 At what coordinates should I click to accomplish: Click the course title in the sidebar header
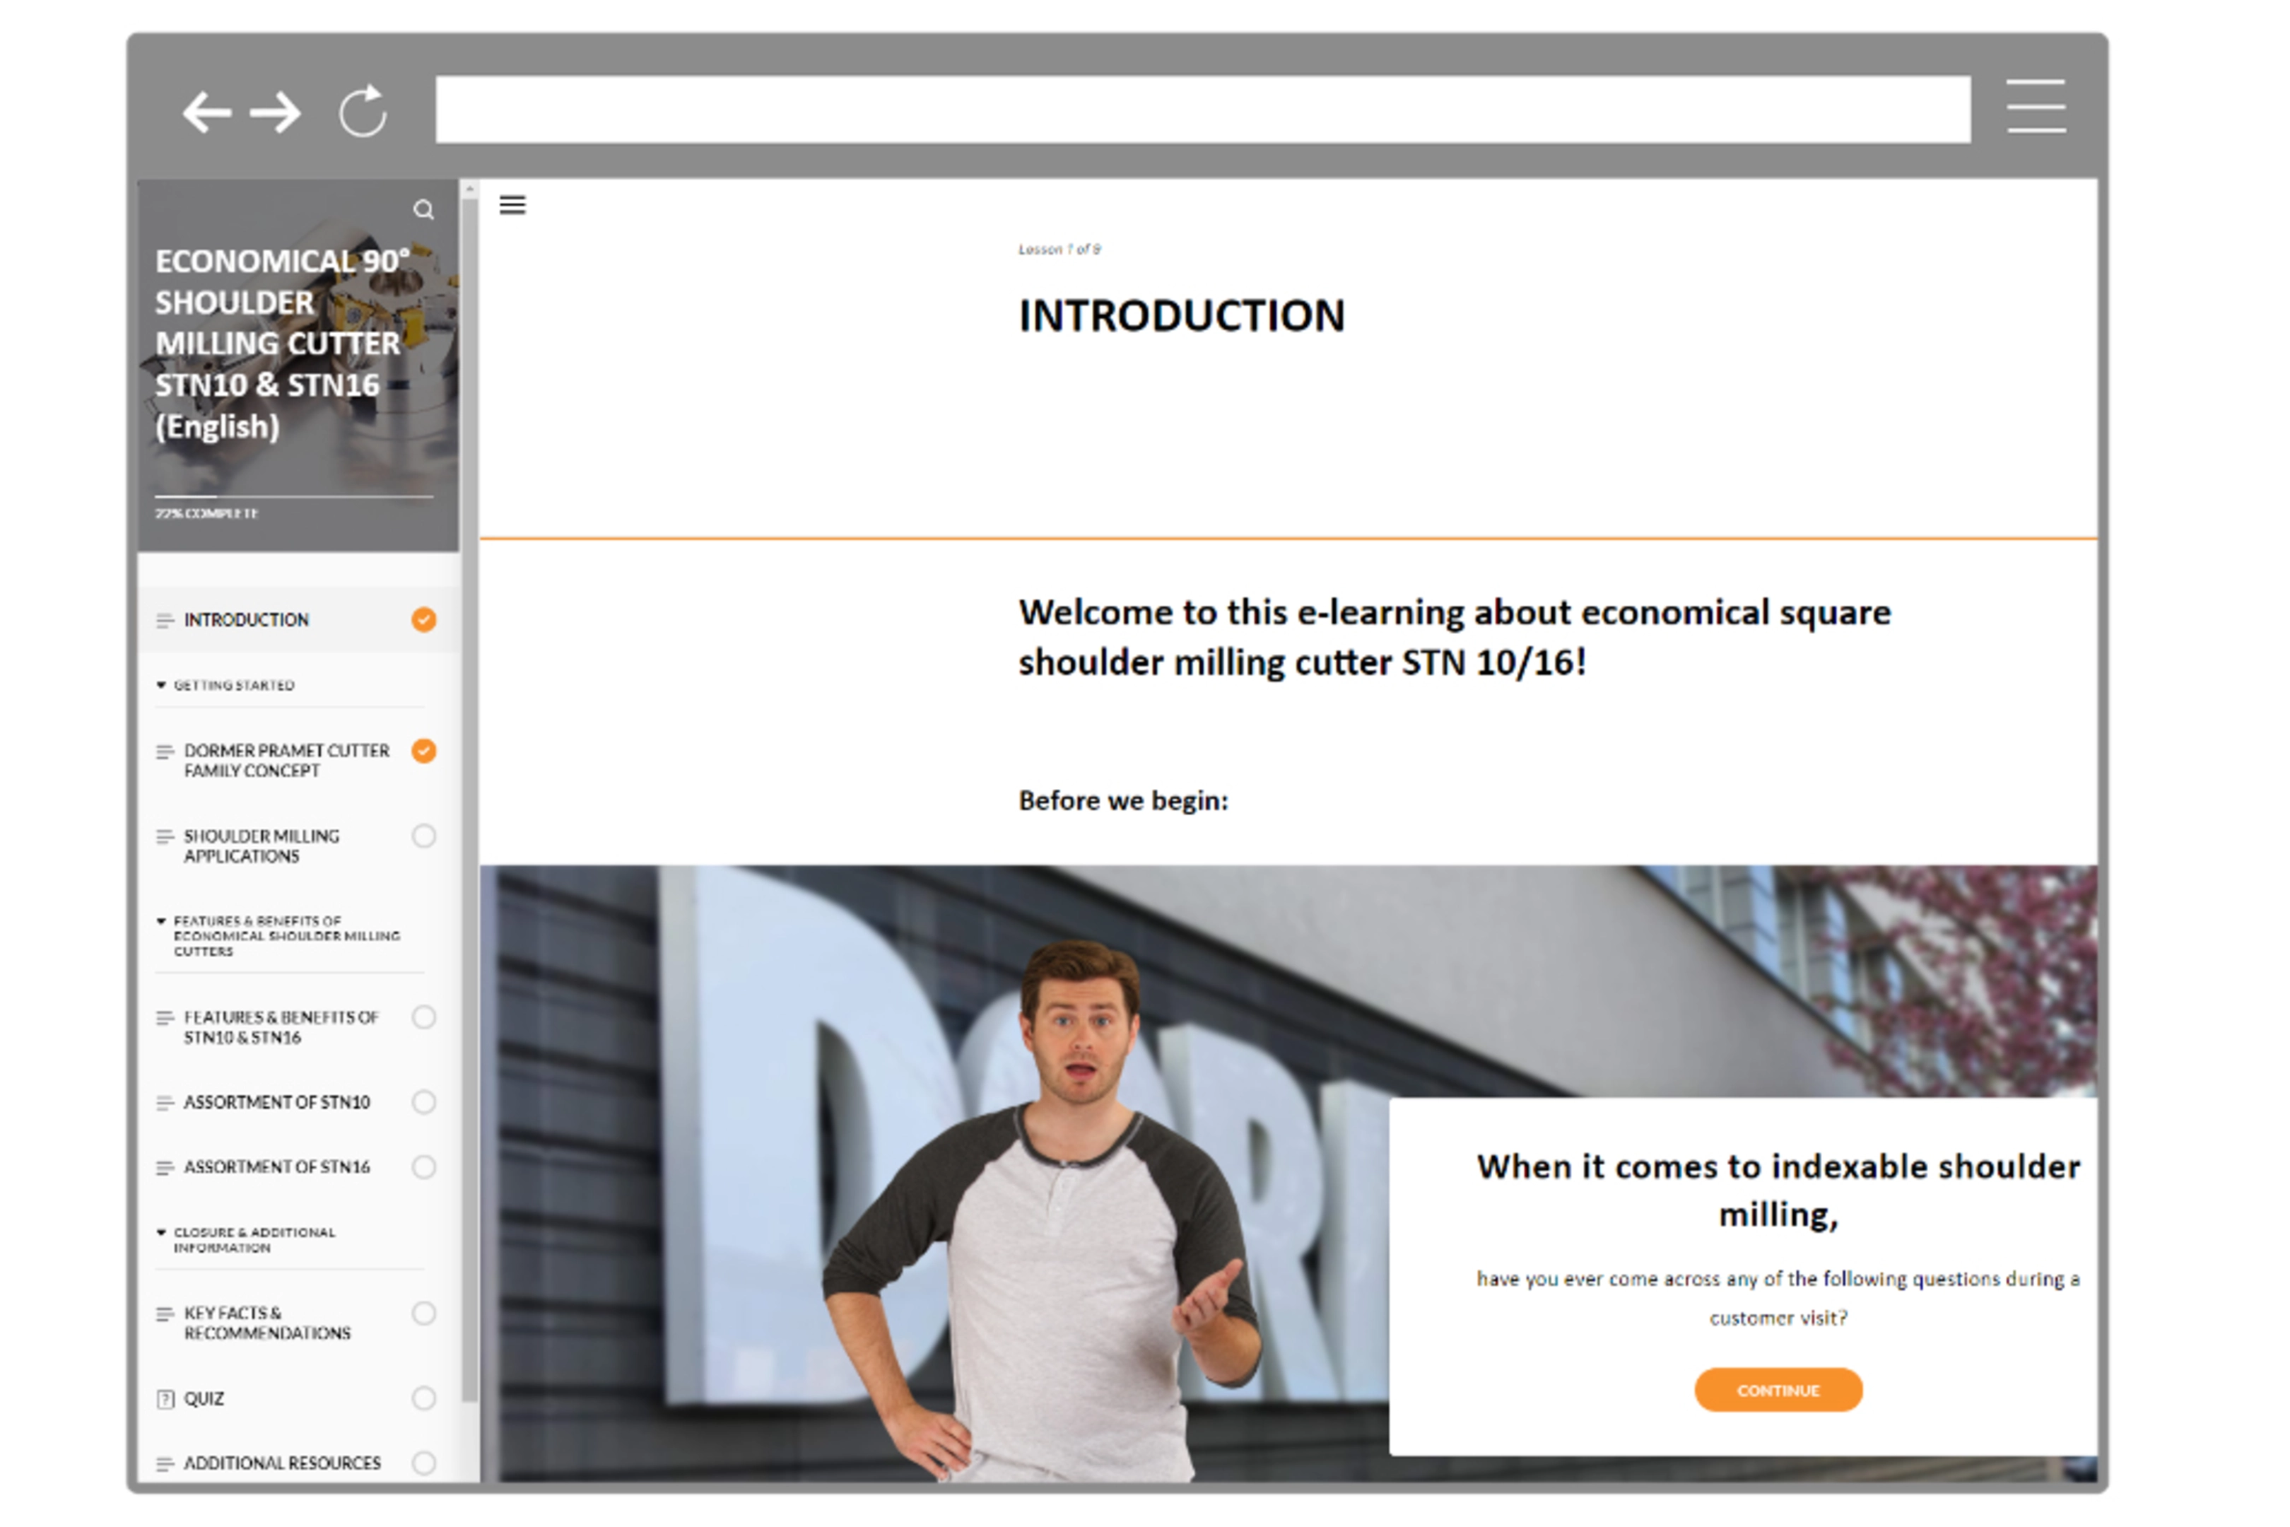[282, 344]
